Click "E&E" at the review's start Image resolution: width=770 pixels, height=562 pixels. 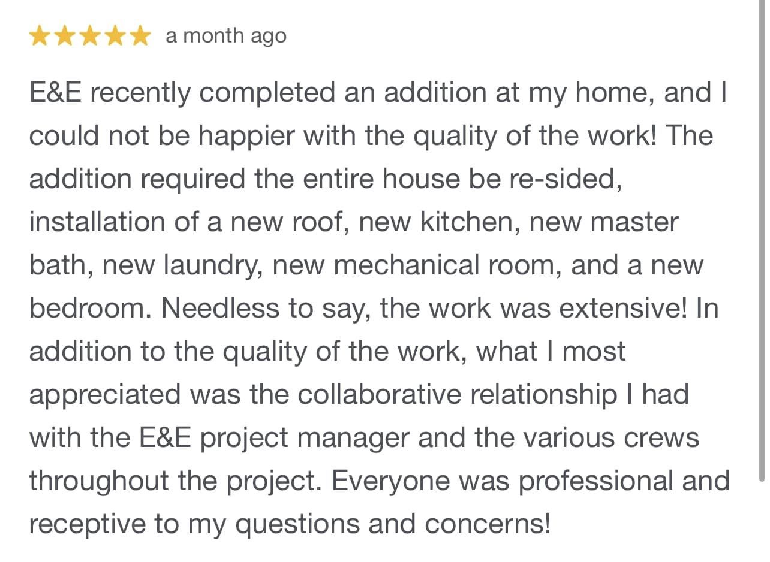click(x=55, y=93)
